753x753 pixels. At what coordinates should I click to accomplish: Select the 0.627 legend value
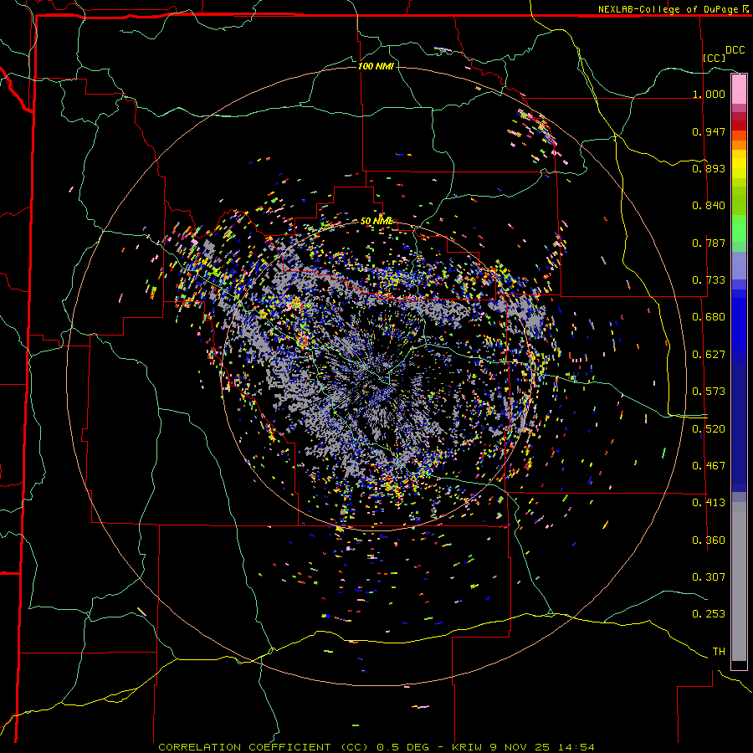click(x=709, y=355)
